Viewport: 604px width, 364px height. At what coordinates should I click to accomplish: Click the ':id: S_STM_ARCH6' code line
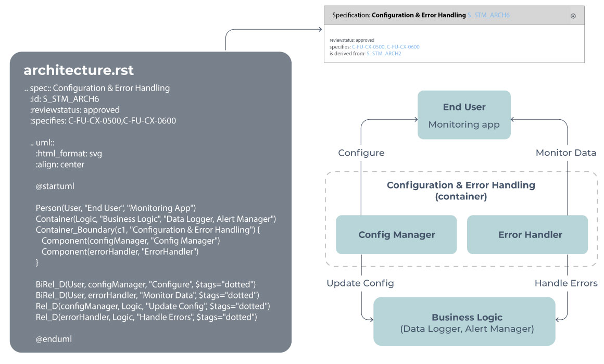pos(65,99)
